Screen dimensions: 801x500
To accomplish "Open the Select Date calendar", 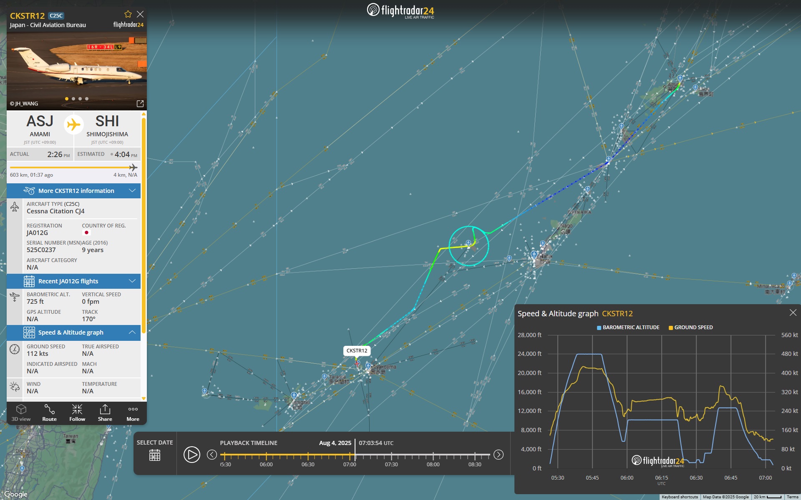I will pyautogui.click(x=155, y=455).
